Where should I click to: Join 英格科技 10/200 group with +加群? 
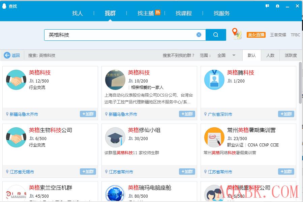pos(187,114)
